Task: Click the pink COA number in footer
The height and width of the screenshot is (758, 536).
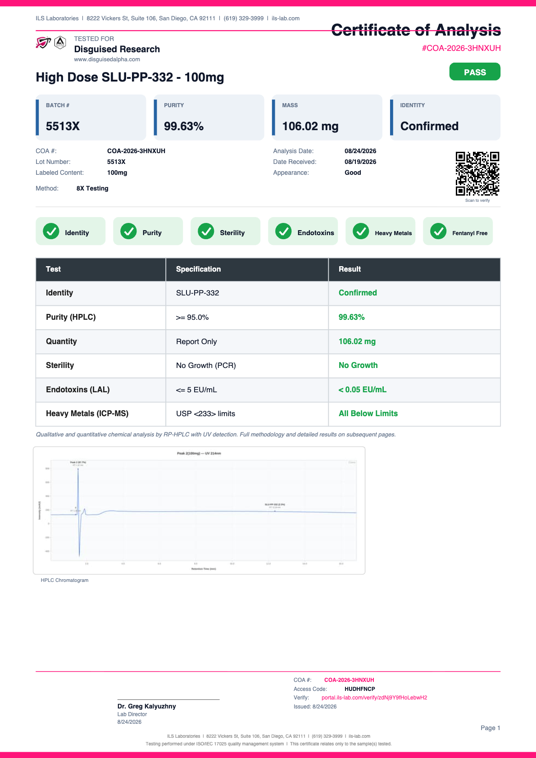Action: (349, 680)
